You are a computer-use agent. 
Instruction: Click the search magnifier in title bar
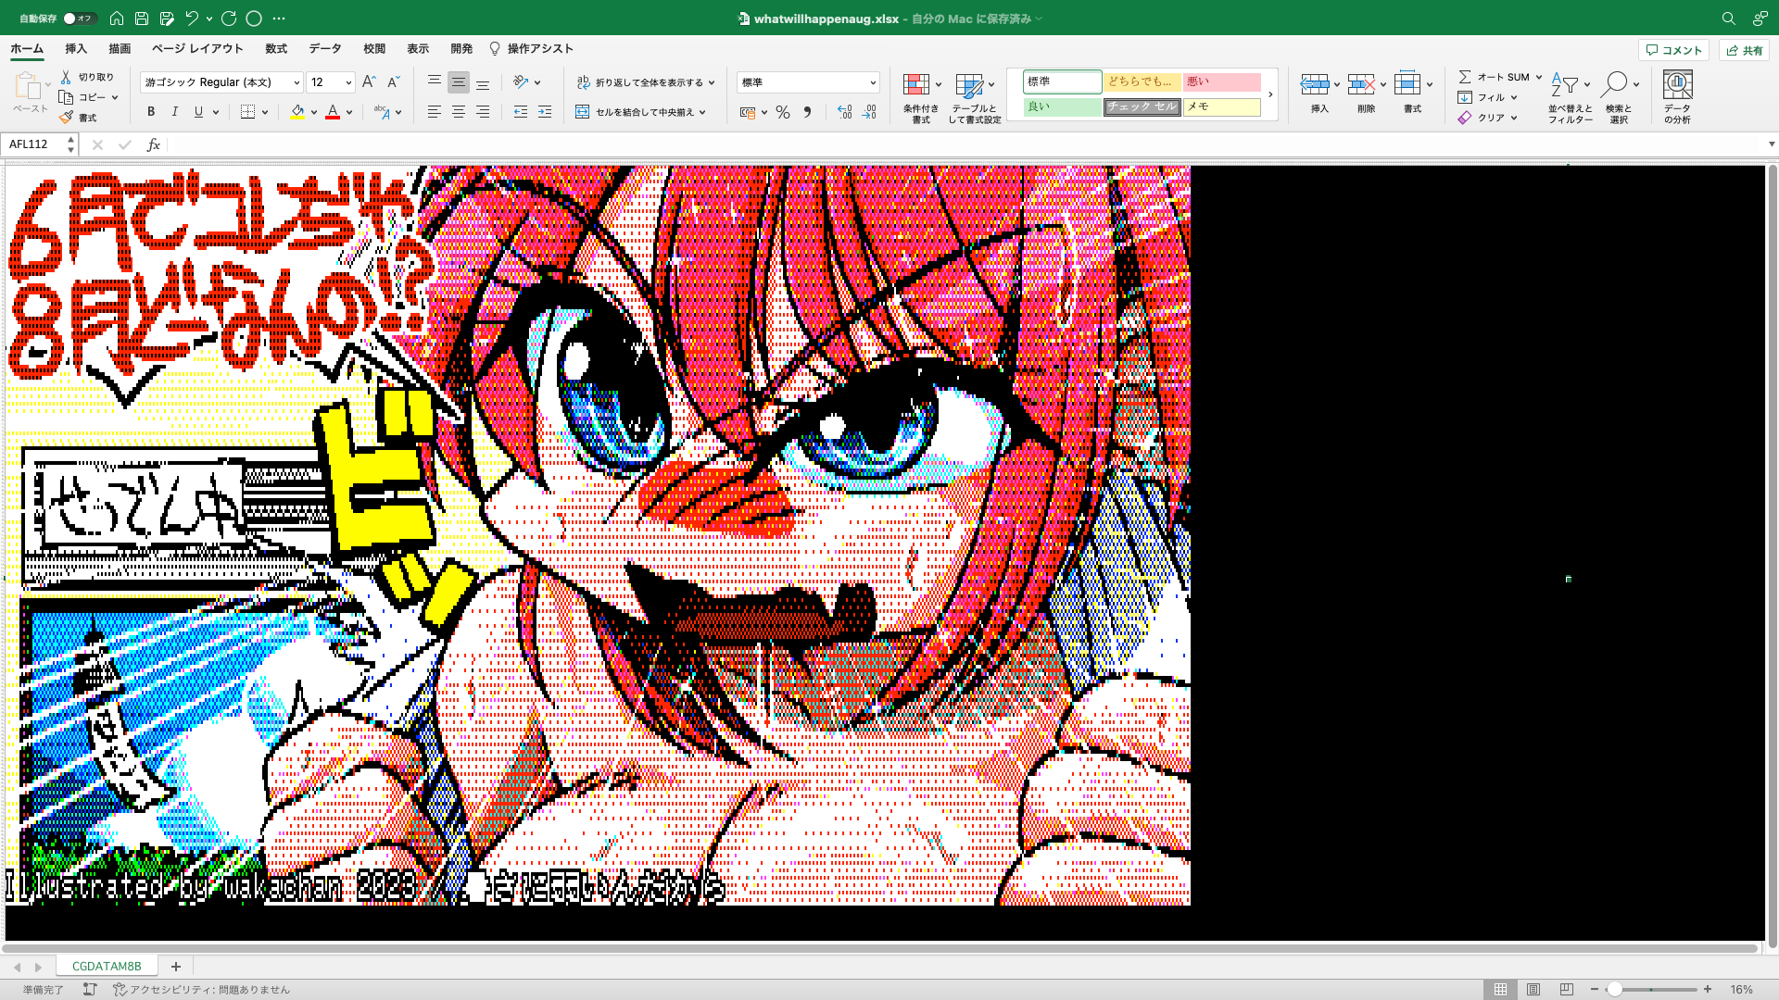coord(1728,19)
